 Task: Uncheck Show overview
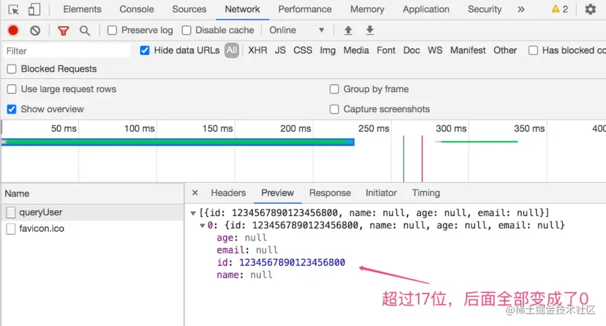pos(12,109)
